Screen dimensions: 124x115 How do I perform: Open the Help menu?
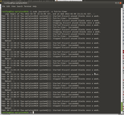click(x=35, y=6)
